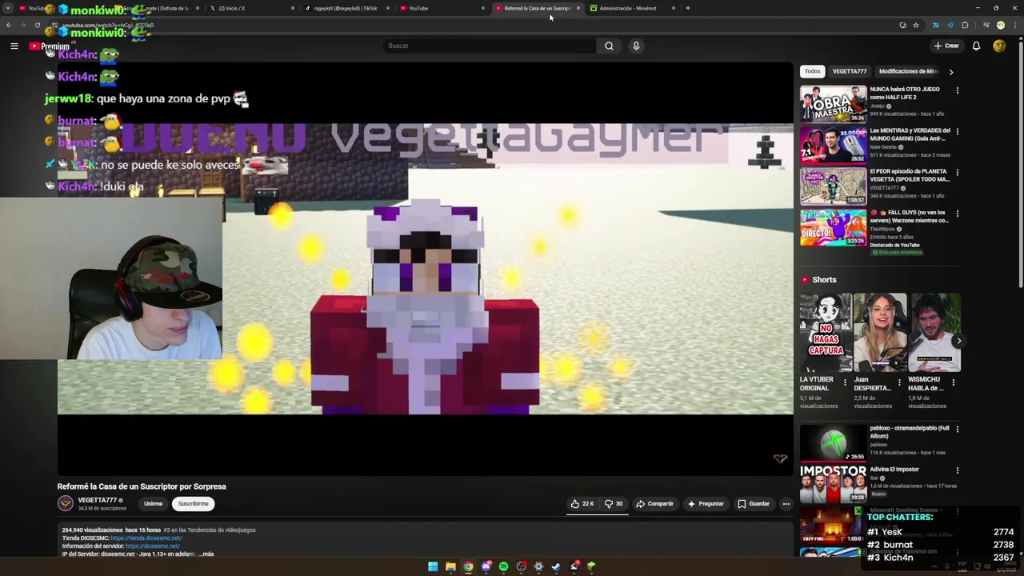Image resolution: width=1024 pixels, height=576 pixels.
Task: Open a new browser tab
Action: coord(688,8)
